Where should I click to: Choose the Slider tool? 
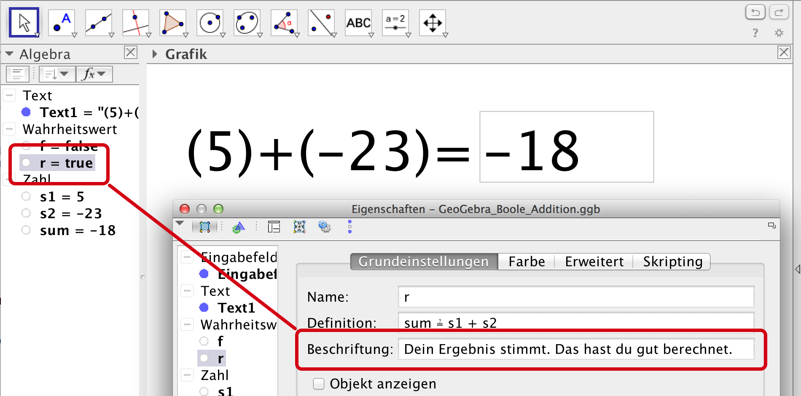[395, 23]
